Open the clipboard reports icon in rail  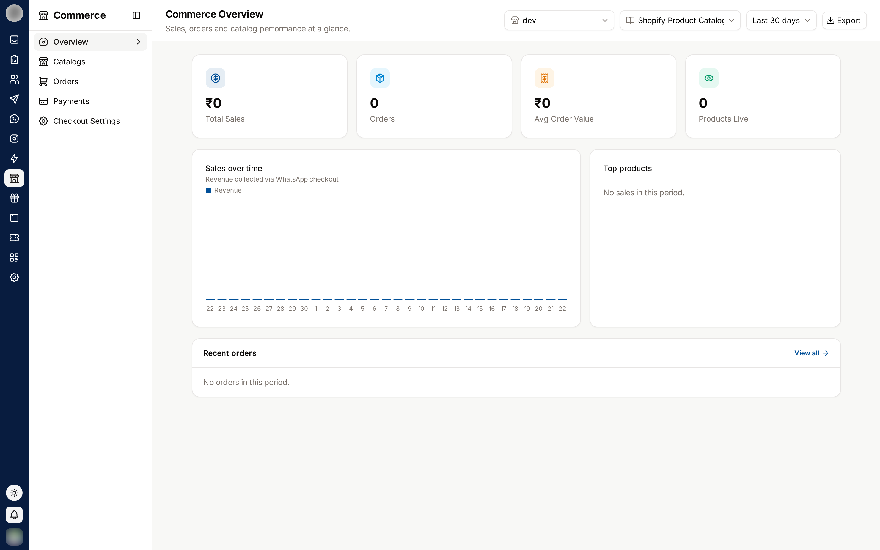point(14,60)
